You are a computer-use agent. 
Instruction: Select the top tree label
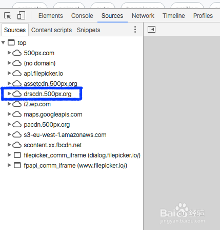coord(22,43)
